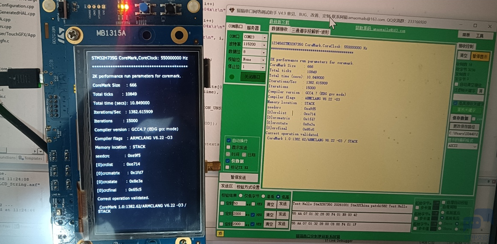
Task: Click the green 查找关键字 button
Action: coord(466,110)
